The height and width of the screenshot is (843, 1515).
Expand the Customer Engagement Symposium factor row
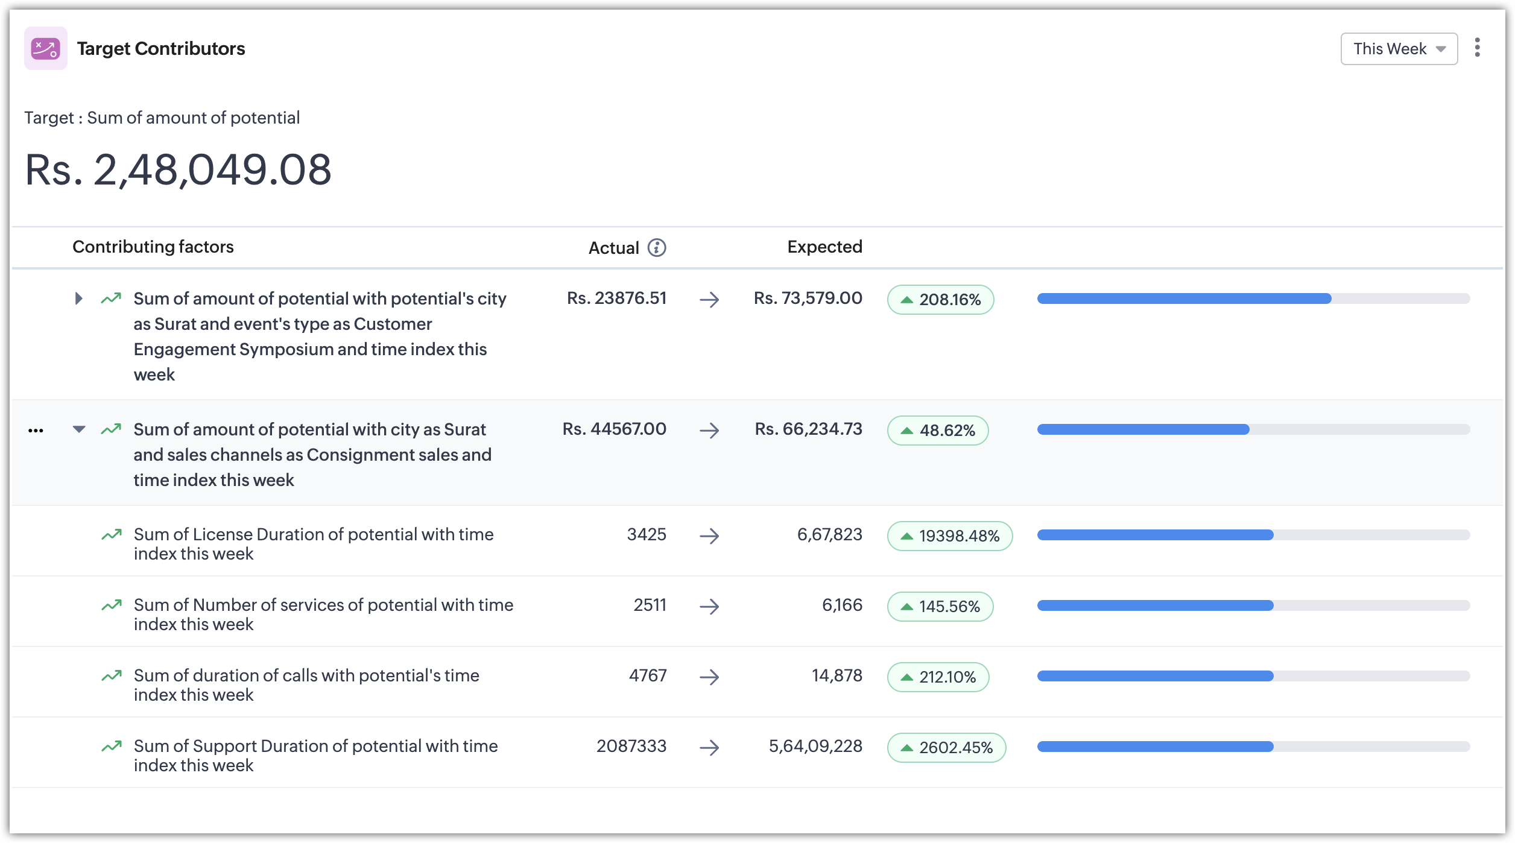[x=78, y=298]
